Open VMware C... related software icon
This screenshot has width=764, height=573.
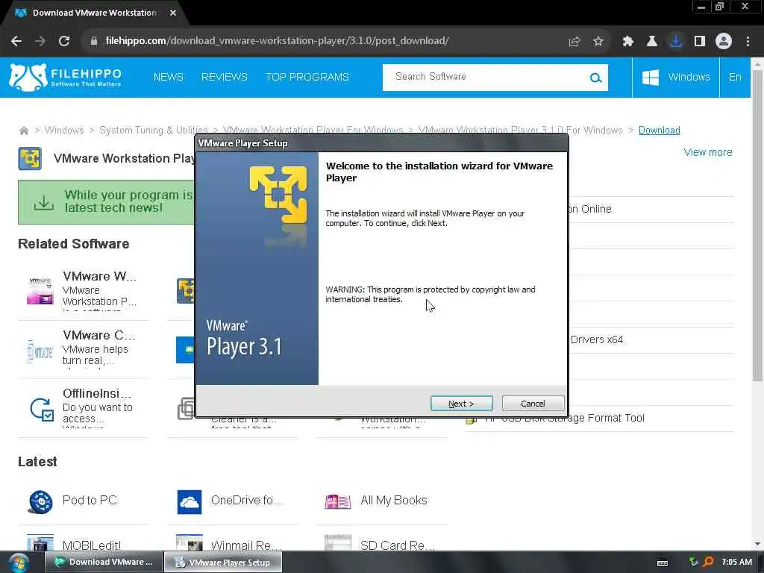40,351
